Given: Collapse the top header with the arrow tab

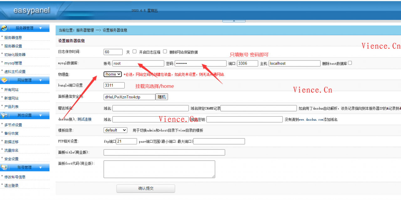Looking at the screenshot, I should point(234,21).
